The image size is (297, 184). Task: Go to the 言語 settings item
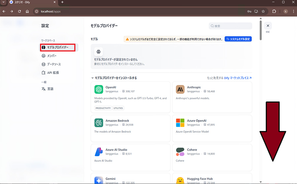tap(50, 89)
